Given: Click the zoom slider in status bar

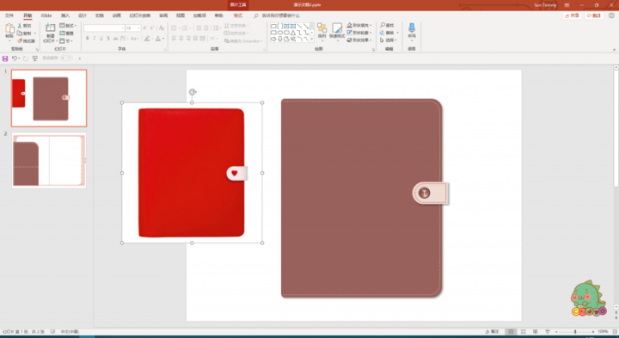Looking at the screenshot, I should click(575, 332).
